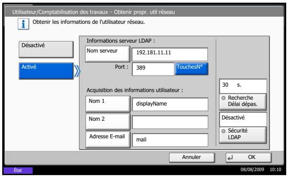
Task: Click the Obtenir les informations description text
Action: [89, 22]
